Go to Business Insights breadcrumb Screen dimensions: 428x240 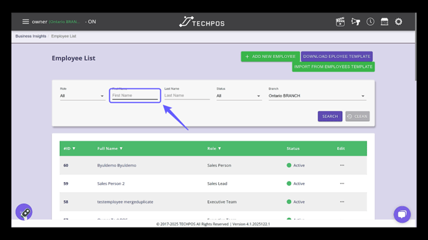[31, 36]
